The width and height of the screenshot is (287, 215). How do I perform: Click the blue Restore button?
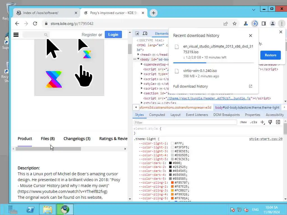(270, 55)
